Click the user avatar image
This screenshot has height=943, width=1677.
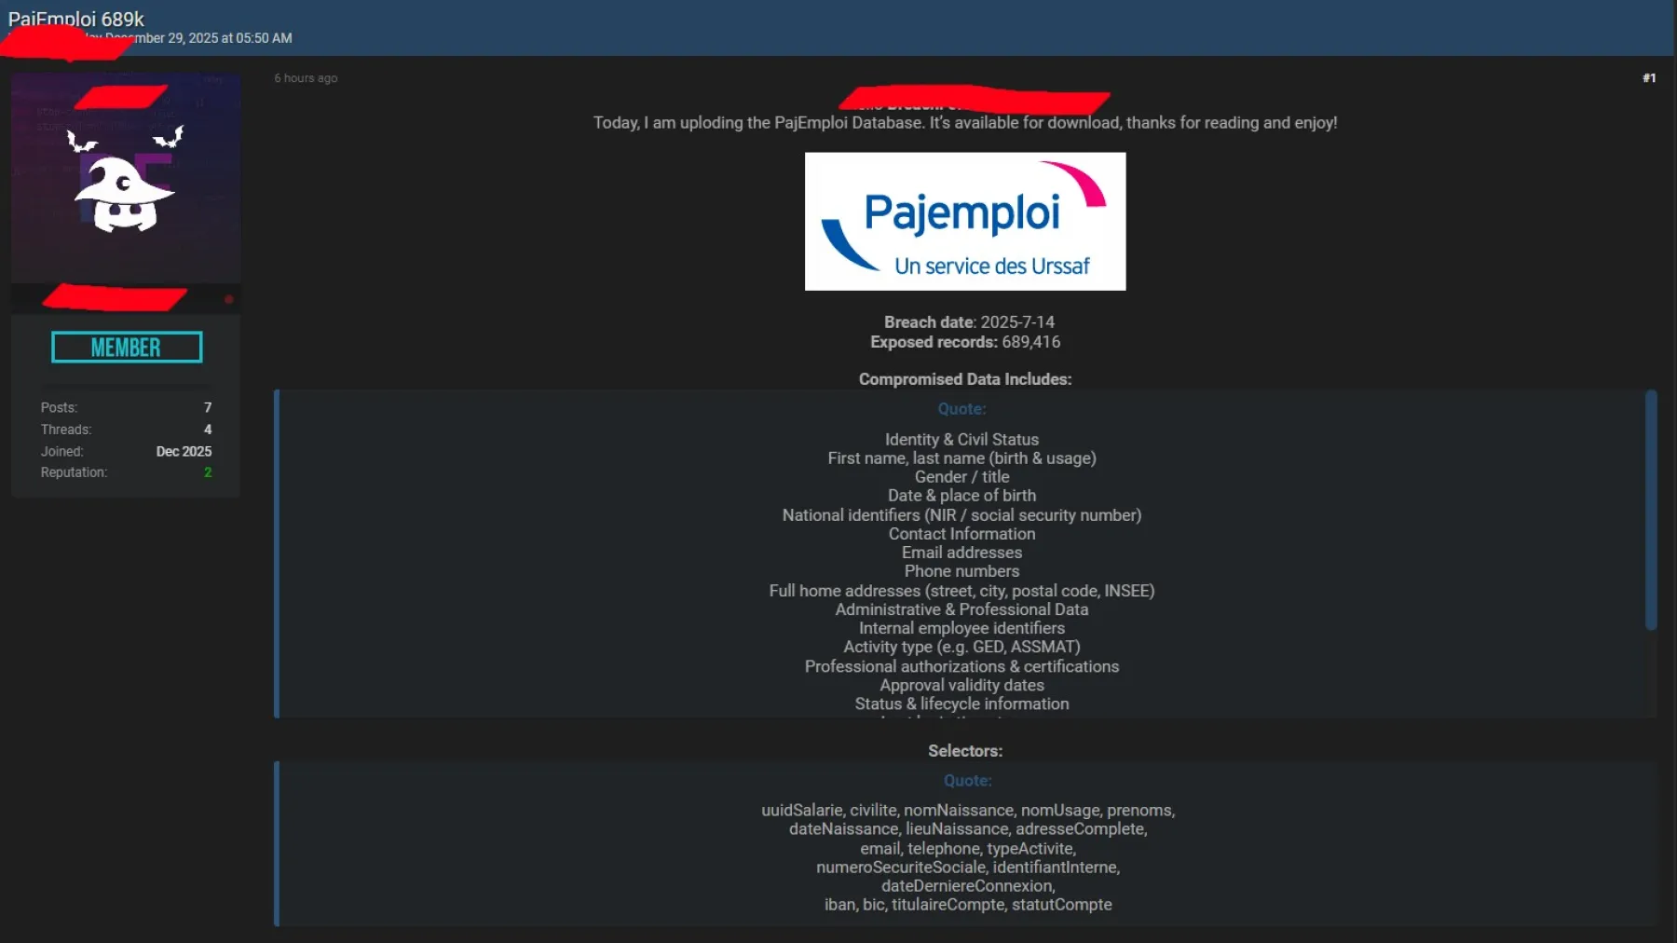(x=126, y=178)
